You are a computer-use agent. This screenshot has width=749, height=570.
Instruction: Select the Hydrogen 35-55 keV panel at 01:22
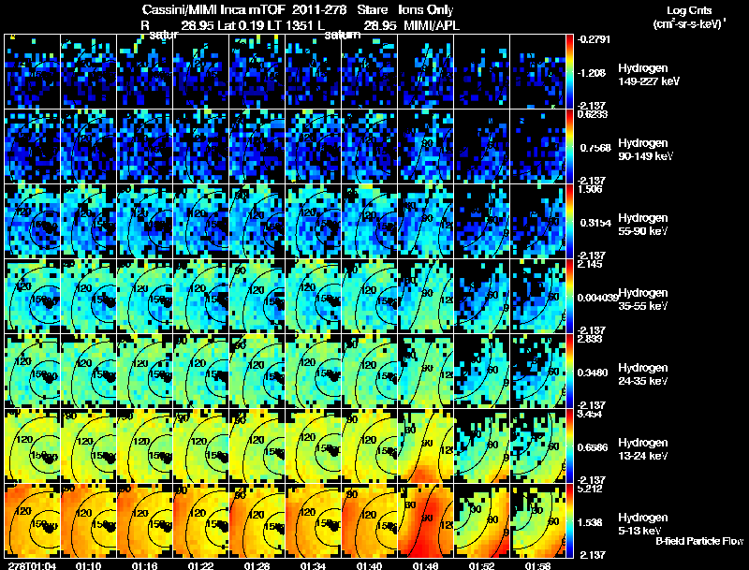[201, 297]
